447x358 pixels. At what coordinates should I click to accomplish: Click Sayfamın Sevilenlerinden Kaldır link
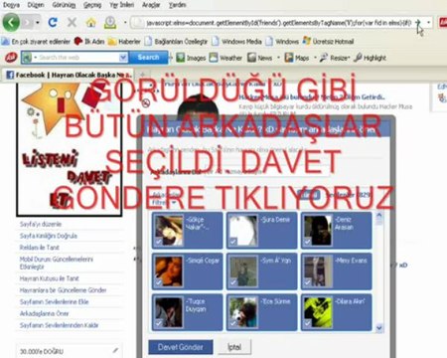pyautogui.click(x=59, y=325)
